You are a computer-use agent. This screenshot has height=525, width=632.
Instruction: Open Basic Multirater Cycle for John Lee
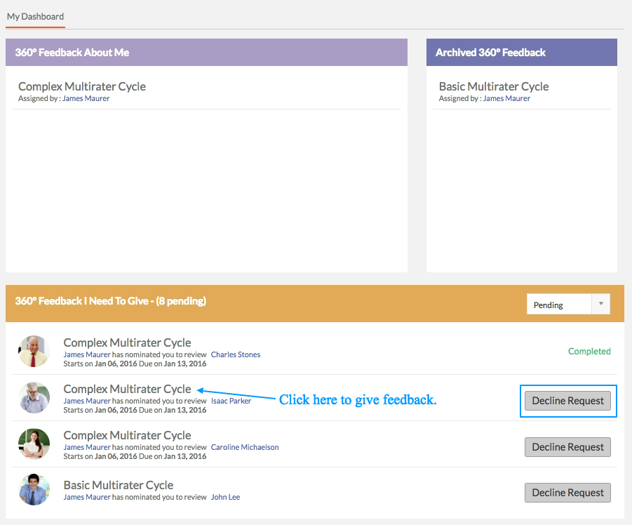point(119,485)
